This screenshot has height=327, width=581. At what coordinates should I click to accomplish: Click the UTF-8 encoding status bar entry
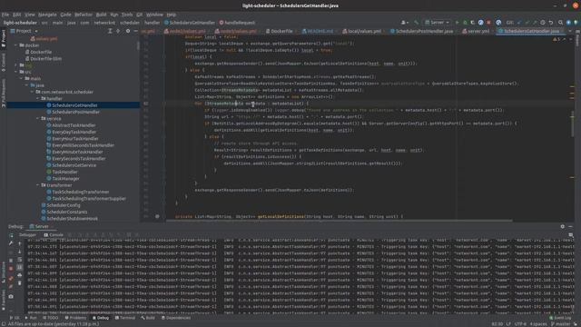tap(520, 324)
